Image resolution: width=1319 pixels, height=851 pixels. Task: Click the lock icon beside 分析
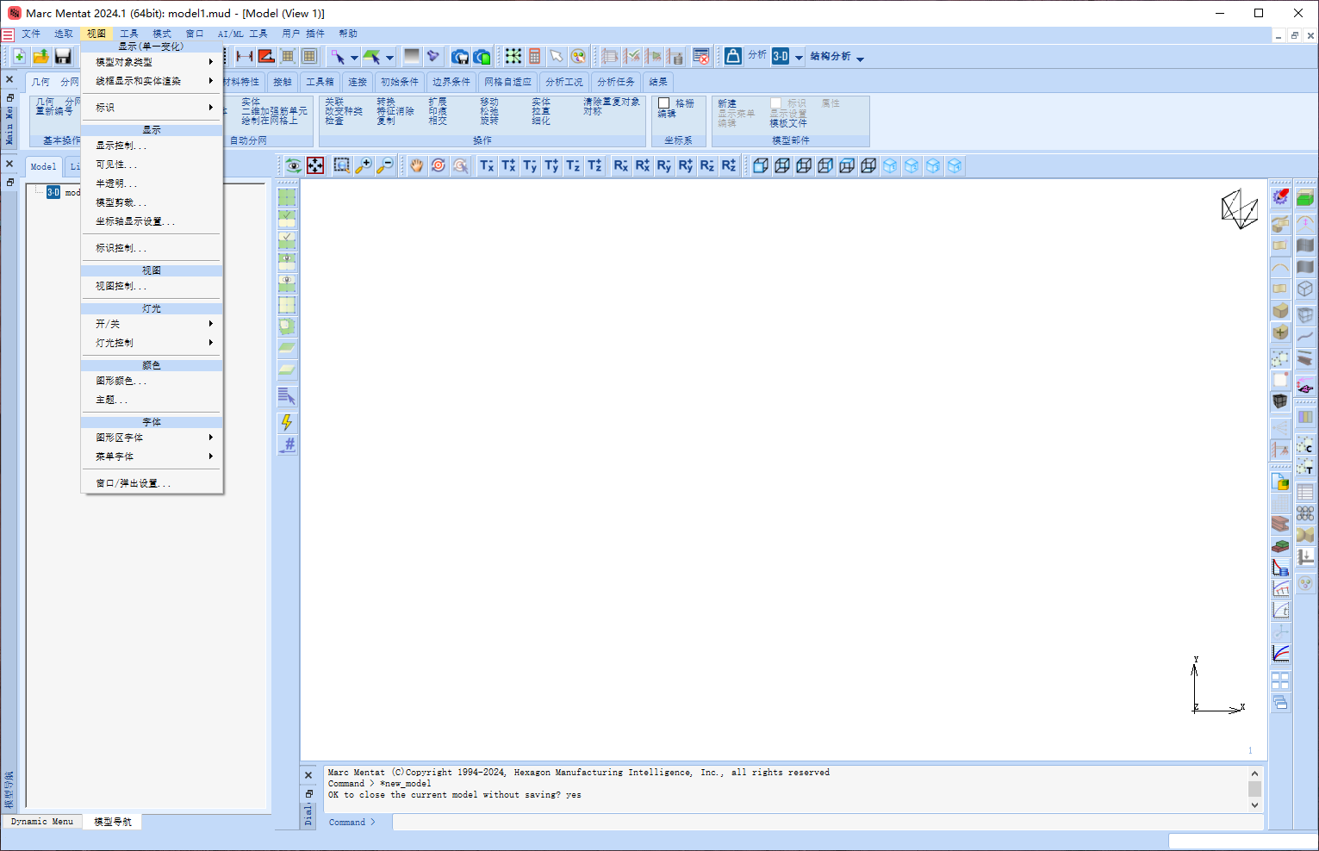[732, 56]
